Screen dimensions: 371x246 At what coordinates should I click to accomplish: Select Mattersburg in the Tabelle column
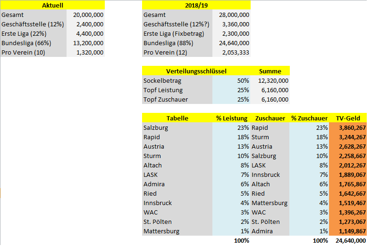177,231
